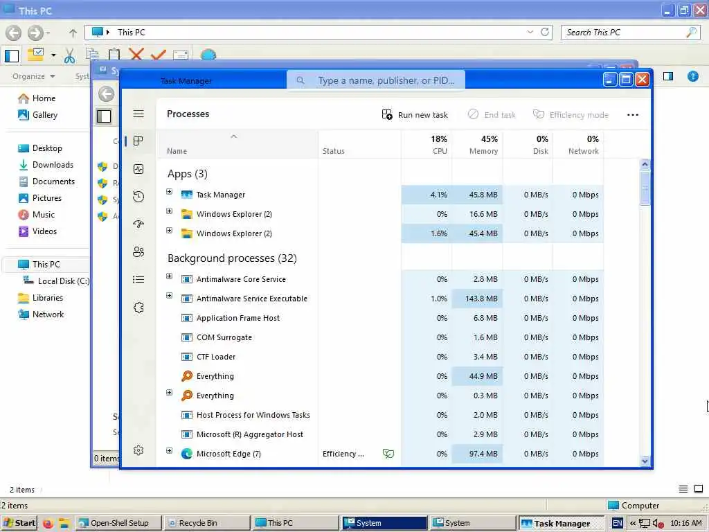Viewport: 709px width, 532px height.
Task: Open Startup apps icon in Task Manager sidebar
Action: pos(138,224)
